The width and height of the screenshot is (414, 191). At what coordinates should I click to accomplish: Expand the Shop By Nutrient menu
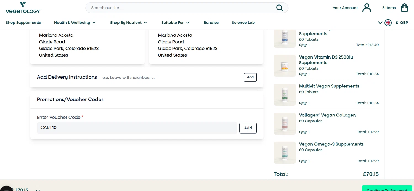128,23
